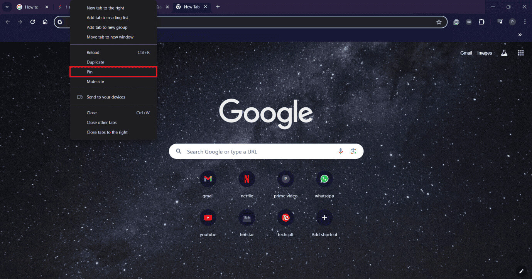Open the techcult shortcut
Image resolution: width=532 pixels, height=279 pixels.
point(285,223)
